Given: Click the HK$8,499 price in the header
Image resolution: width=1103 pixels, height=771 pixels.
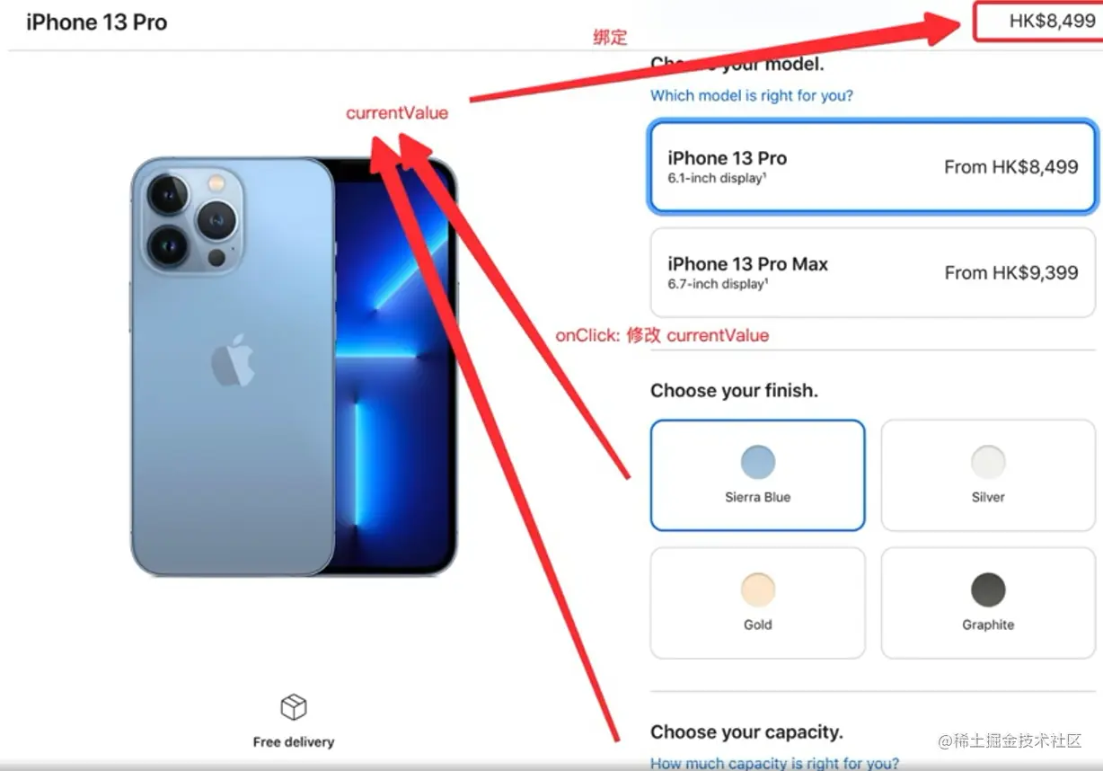Looking at the screenshot, I should pyautogui.click(x=1052, y=21).
